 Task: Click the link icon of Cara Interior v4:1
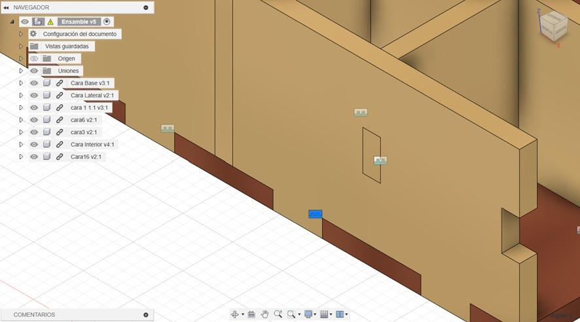(59, 145)
